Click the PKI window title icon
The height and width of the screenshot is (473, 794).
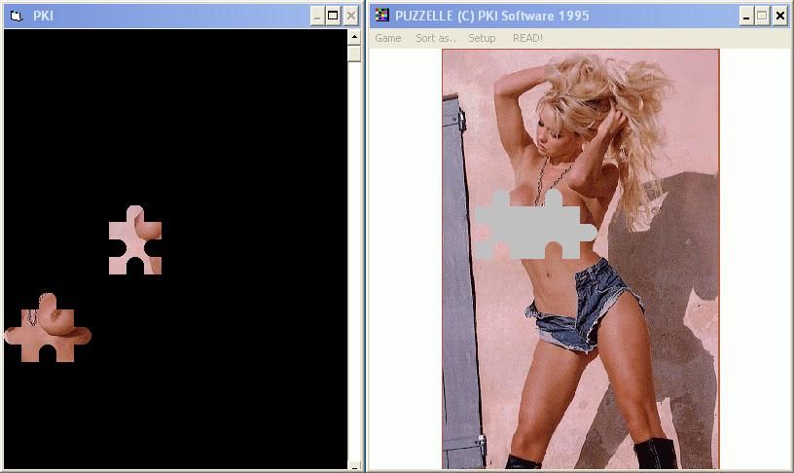tap(17, 17)
